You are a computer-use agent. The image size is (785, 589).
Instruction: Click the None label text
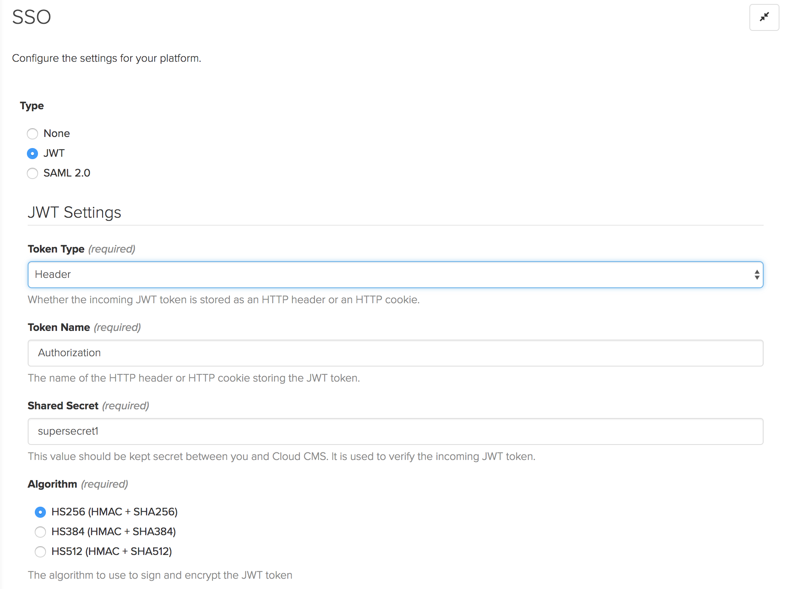pos(57,133)
